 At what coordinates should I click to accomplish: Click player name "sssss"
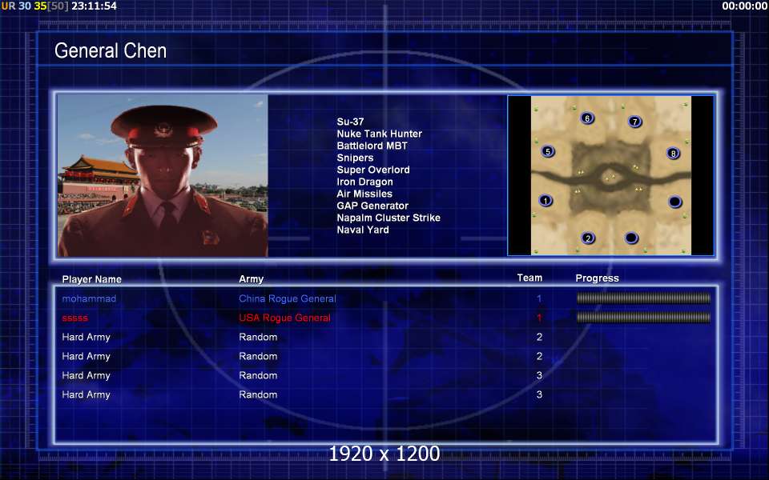(x=74, y=318)
